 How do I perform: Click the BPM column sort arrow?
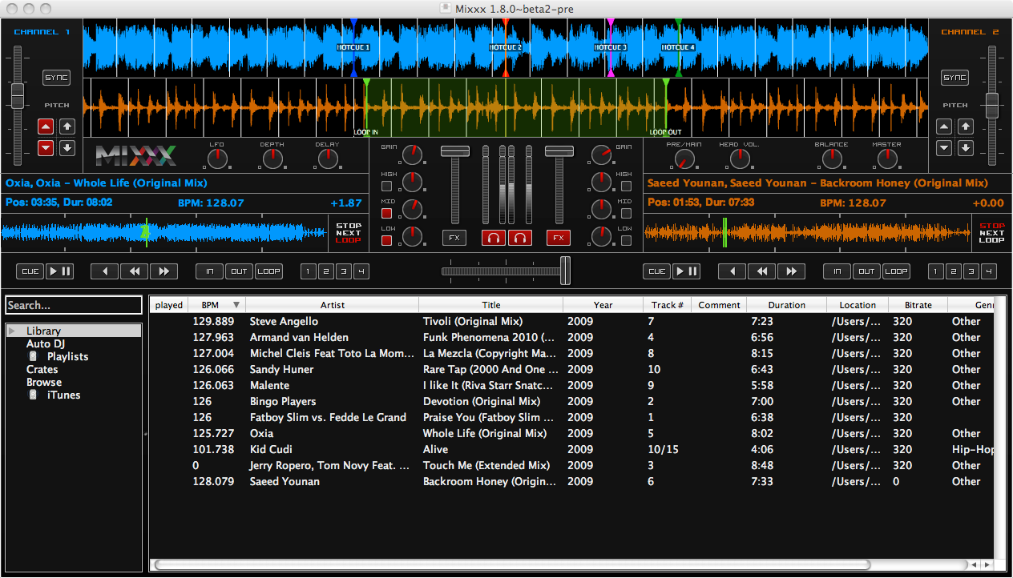click(x=236, y=305)
